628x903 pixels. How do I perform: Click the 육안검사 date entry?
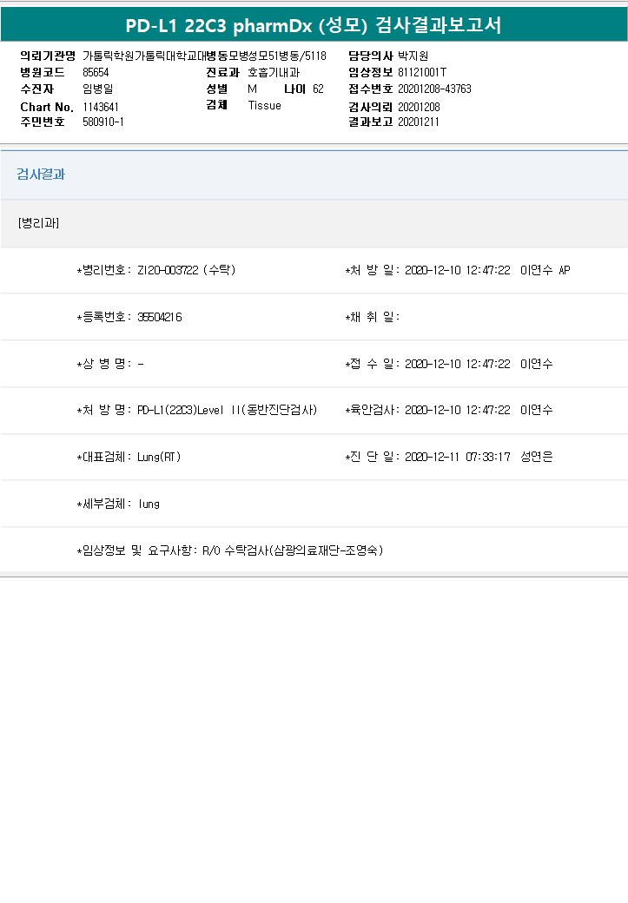point(458,410)
